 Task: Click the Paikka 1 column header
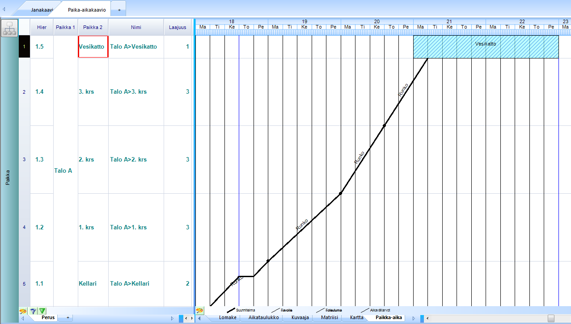pyautogui.click(x=66, y=27)
